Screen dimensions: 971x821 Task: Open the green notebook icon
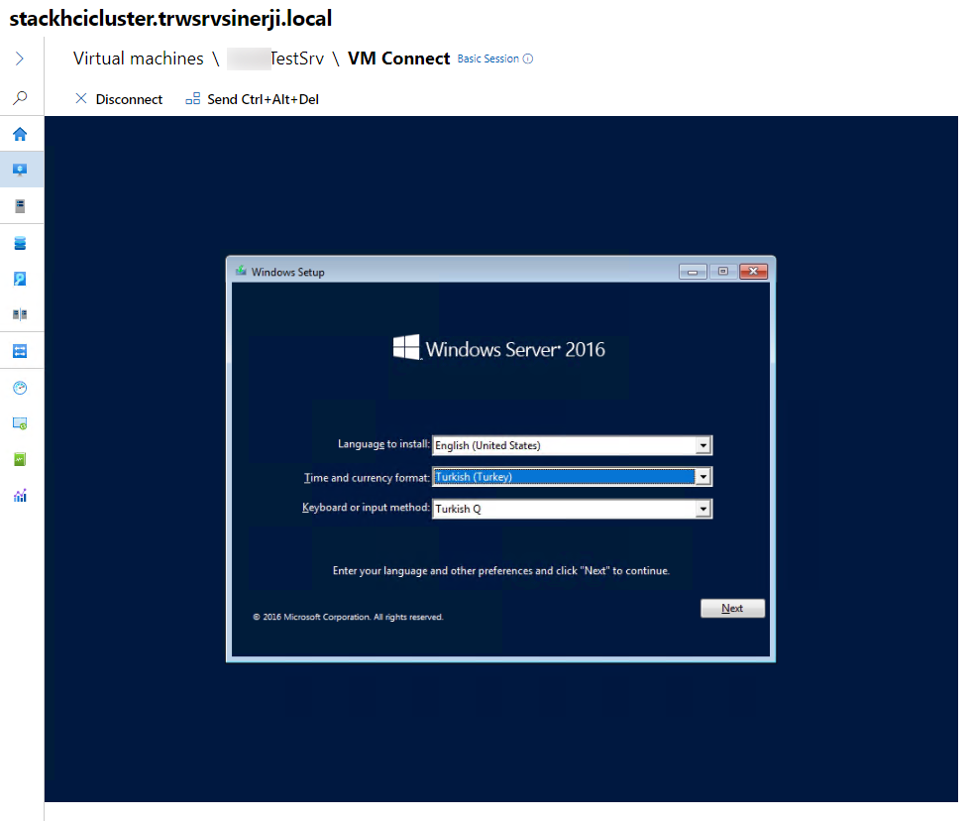(20, 459)
